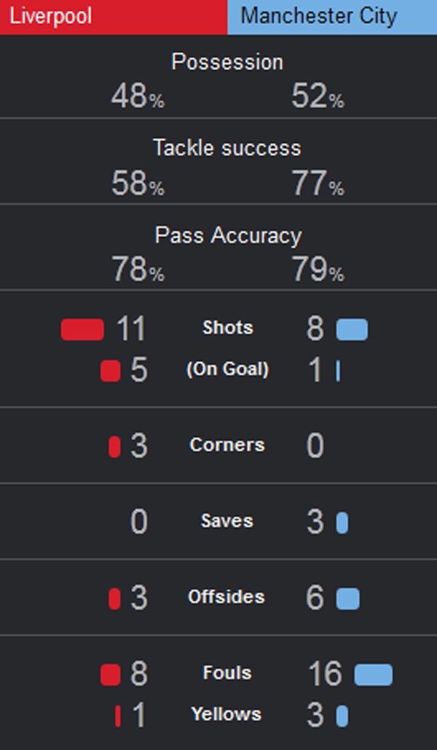Select the Manchester City team tab
This screenshot has height=750, width=437.
[x=332, y=17]
